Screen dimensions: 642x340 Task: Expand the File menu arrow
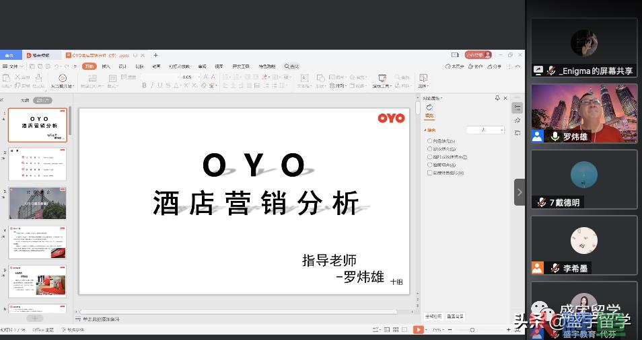(22, 67)
